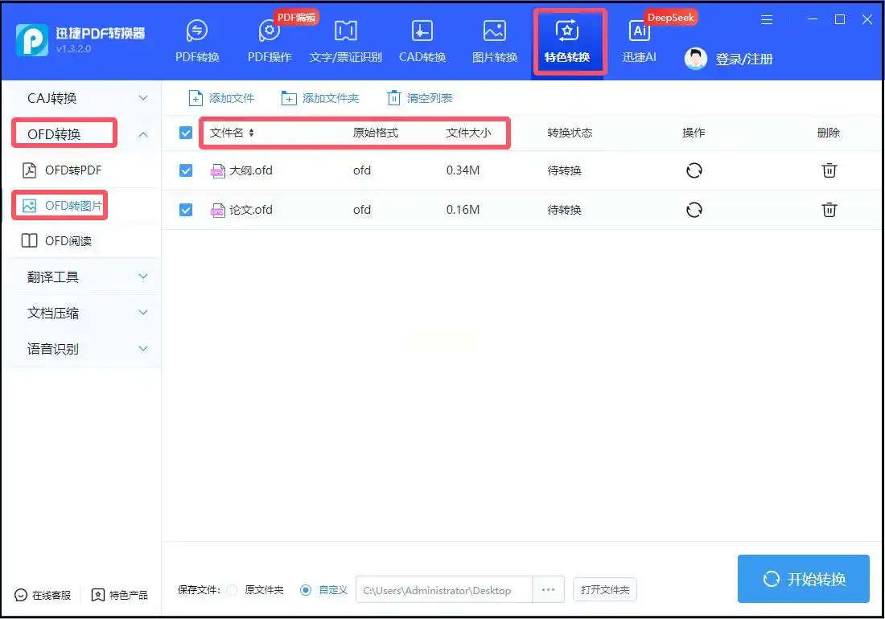
Task: Select the 原文件夹 radio button
Action: point(232,590)
